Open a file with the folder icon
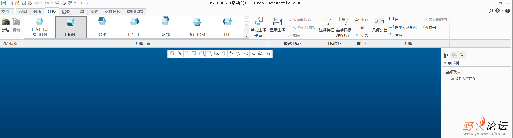Screen dimensions: 513x138 pyautogui.click(x=17, y=3)
